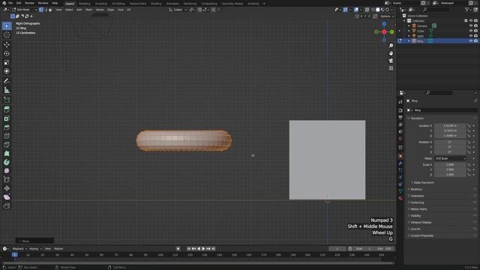Open the Render menu

point(29,3)
